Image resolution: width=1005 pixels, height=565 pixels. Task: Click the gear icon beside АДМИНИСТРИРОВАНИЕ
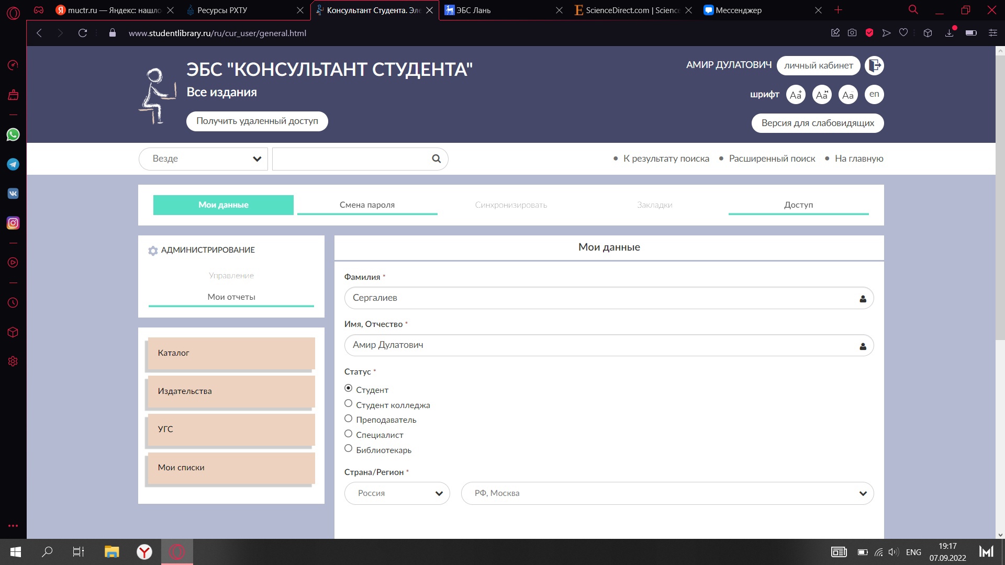(153, 251)
